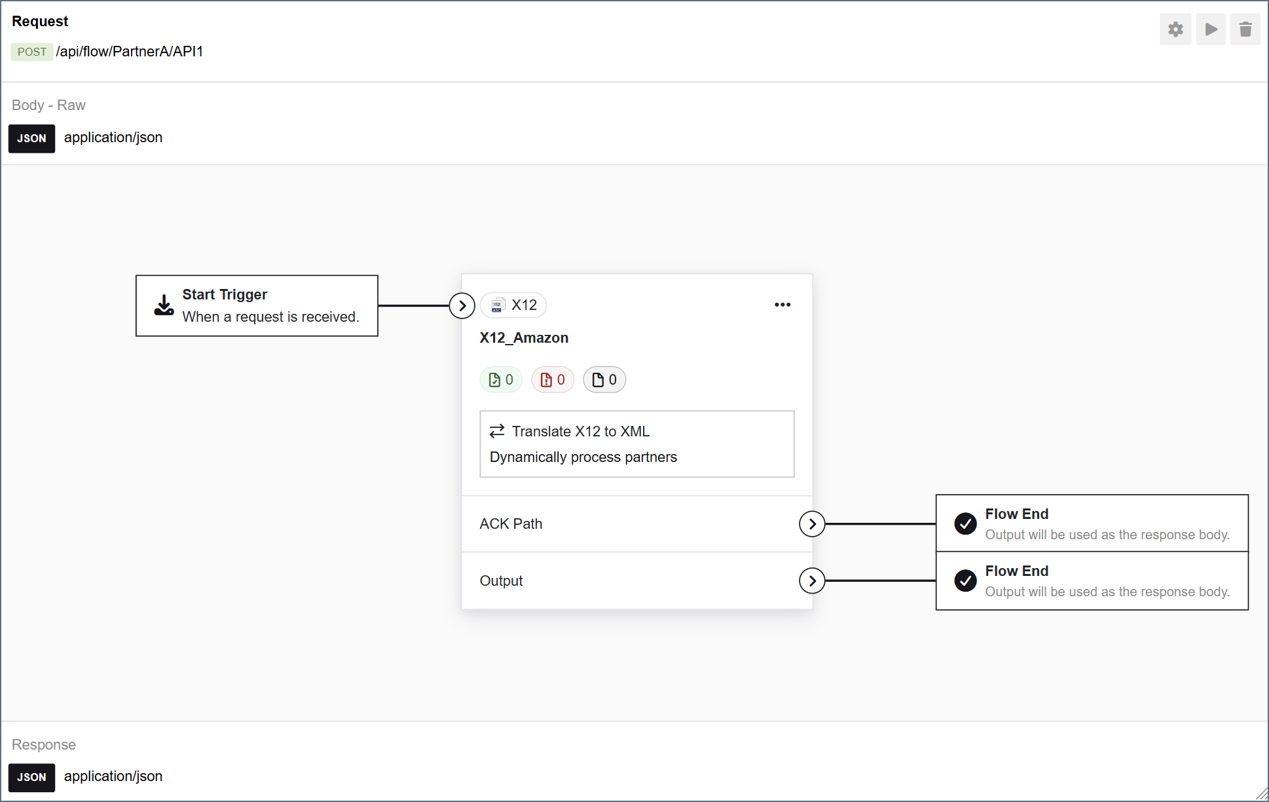Click the Dynamically process partners text
1269x802 pixels.
(583, 457)
